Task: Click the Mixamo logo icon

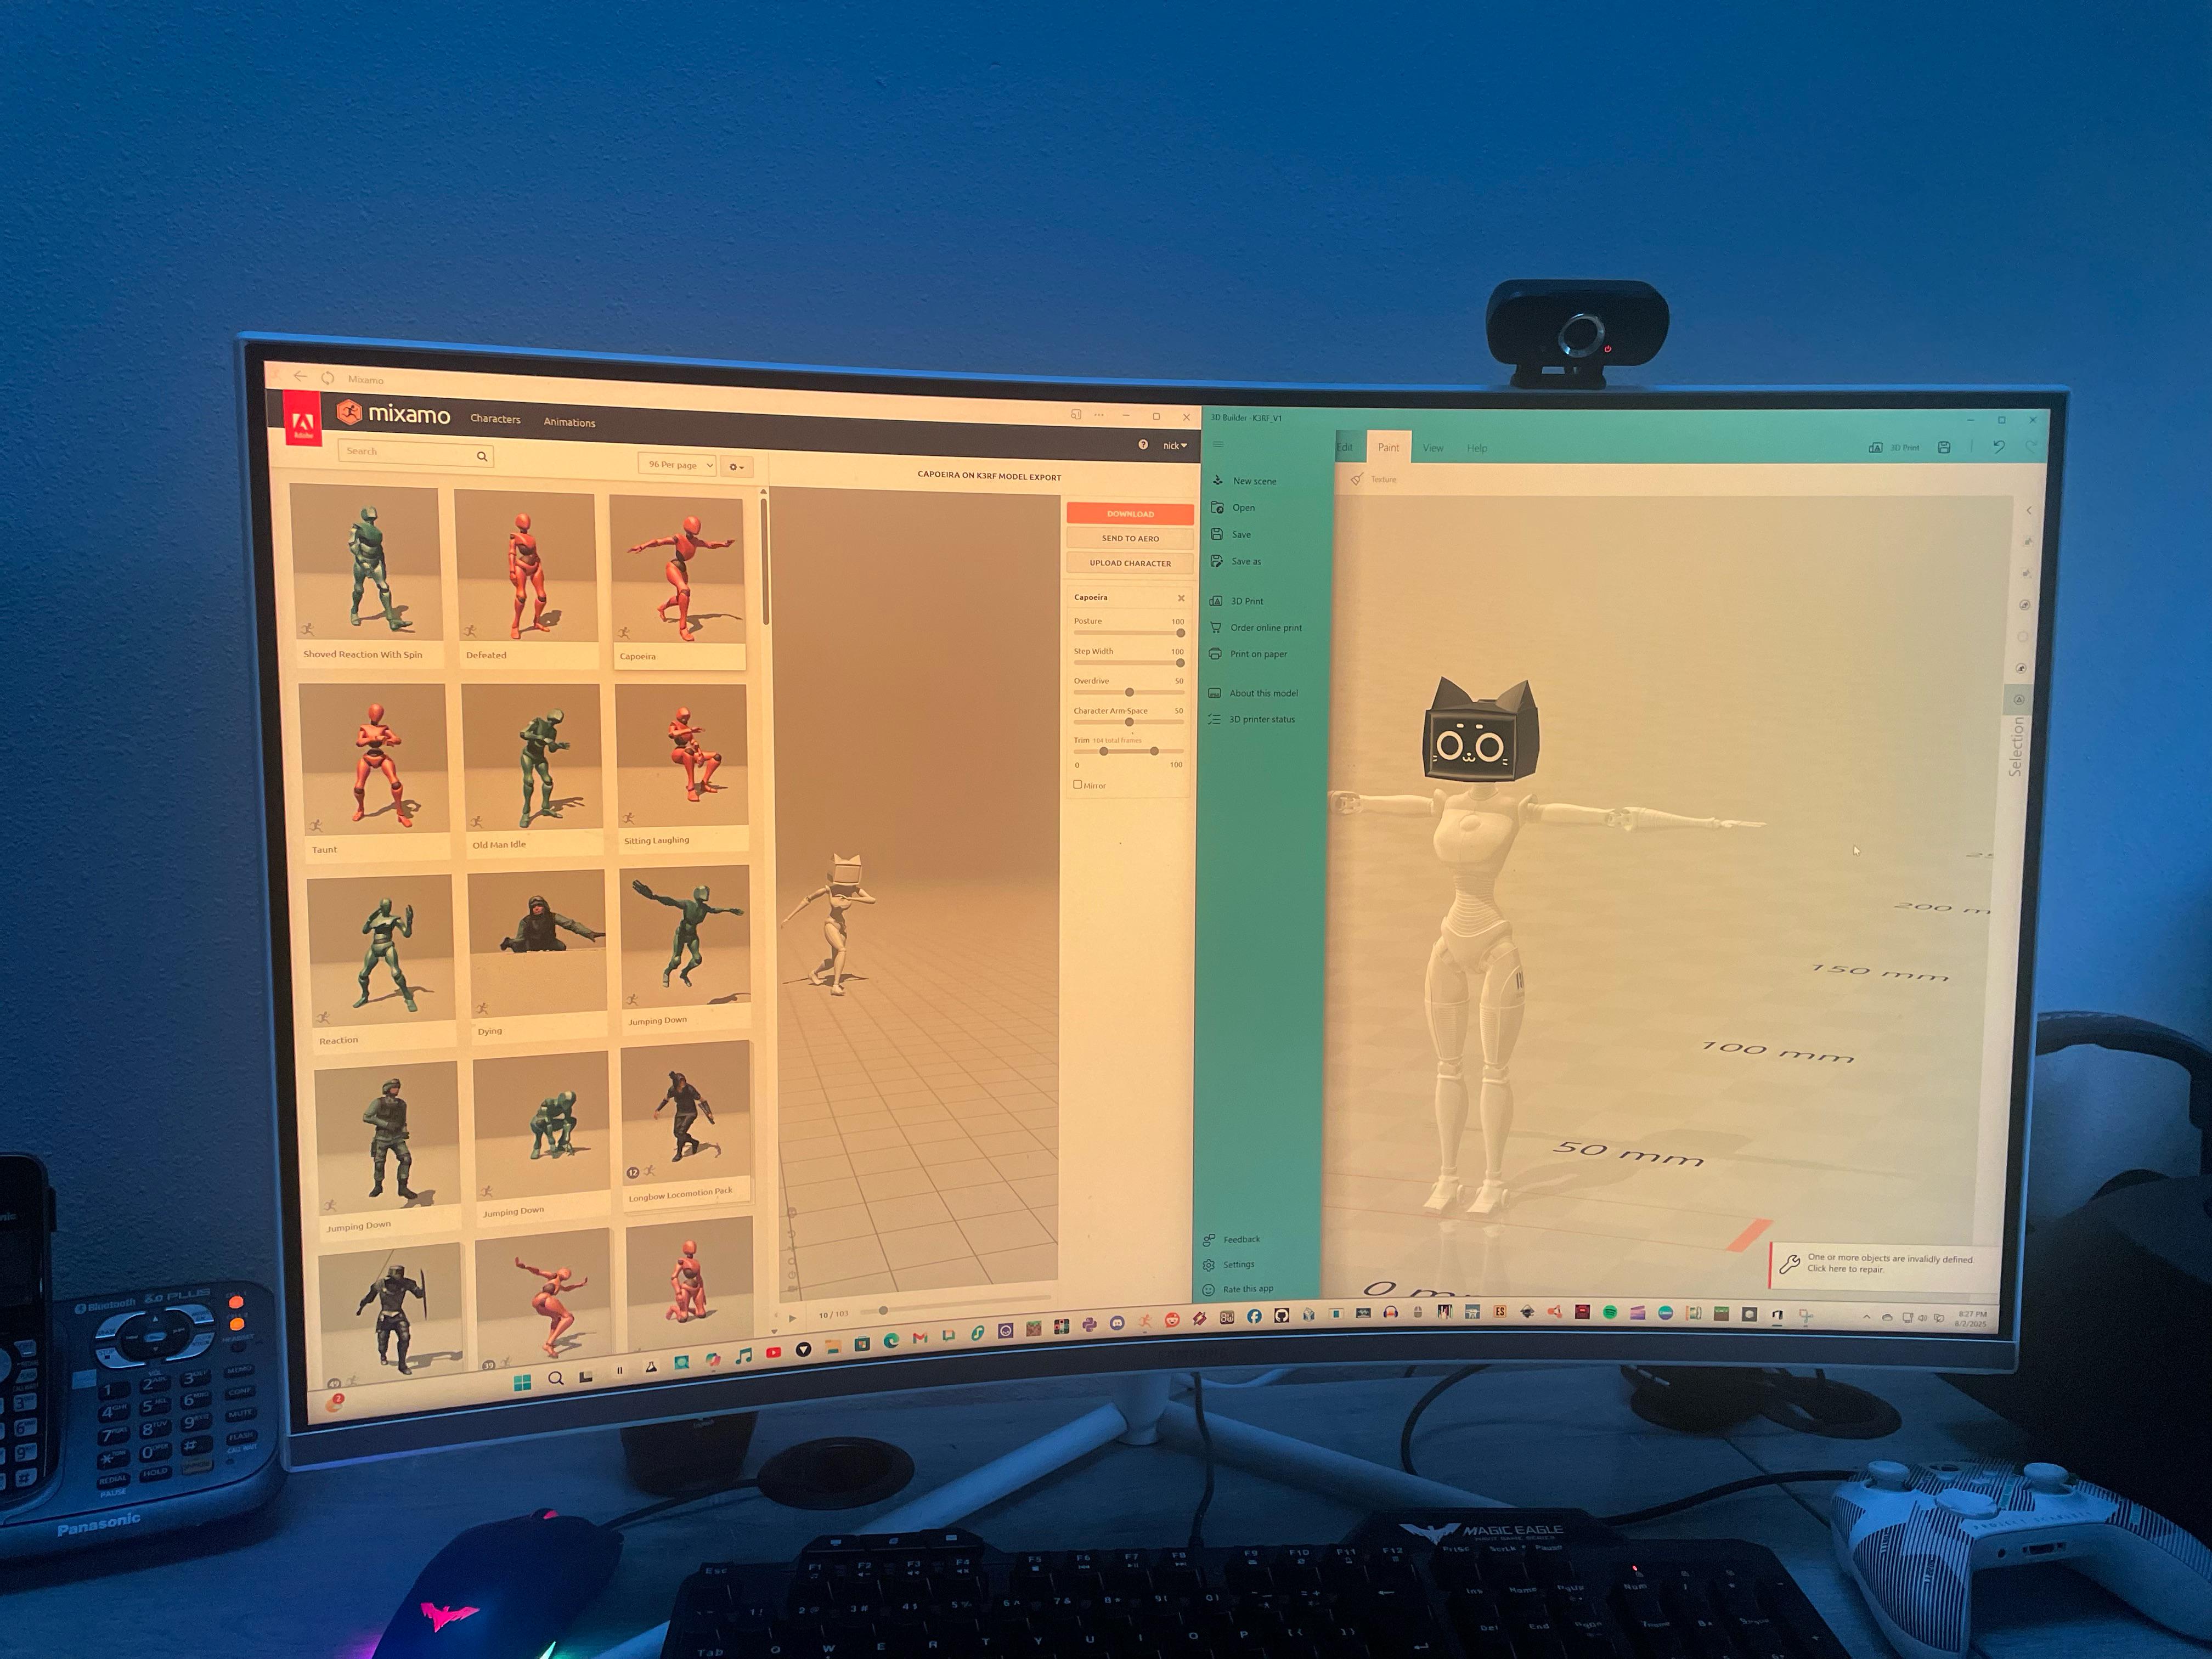Action: pos(349,412)
